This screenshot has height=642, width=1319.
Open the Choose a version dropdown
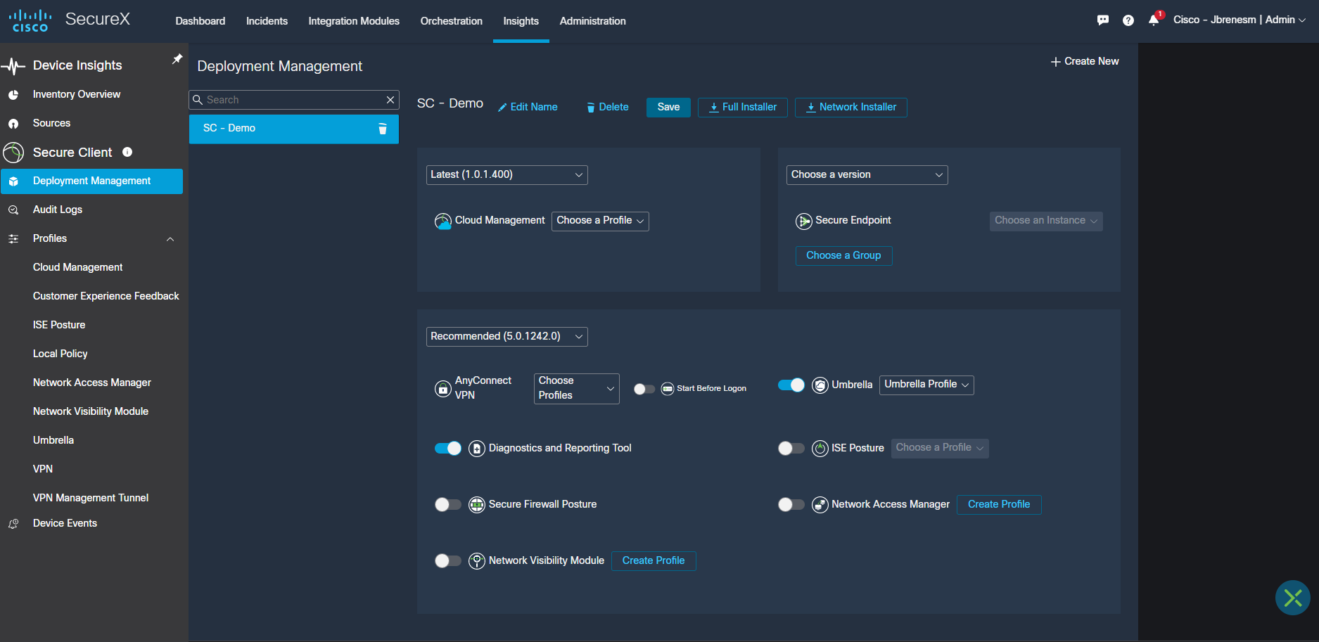point(867,175)
